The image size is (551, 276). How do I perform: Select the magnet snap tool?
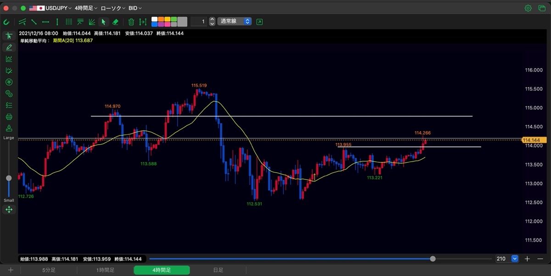click(6, 22)
